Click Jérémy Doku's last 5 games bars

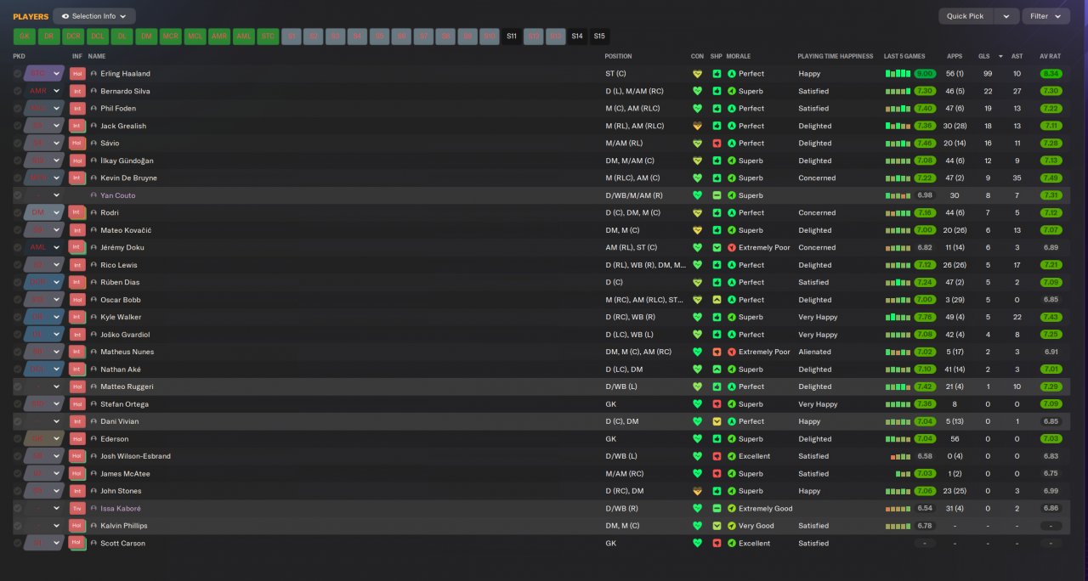[x=898, y=248]
